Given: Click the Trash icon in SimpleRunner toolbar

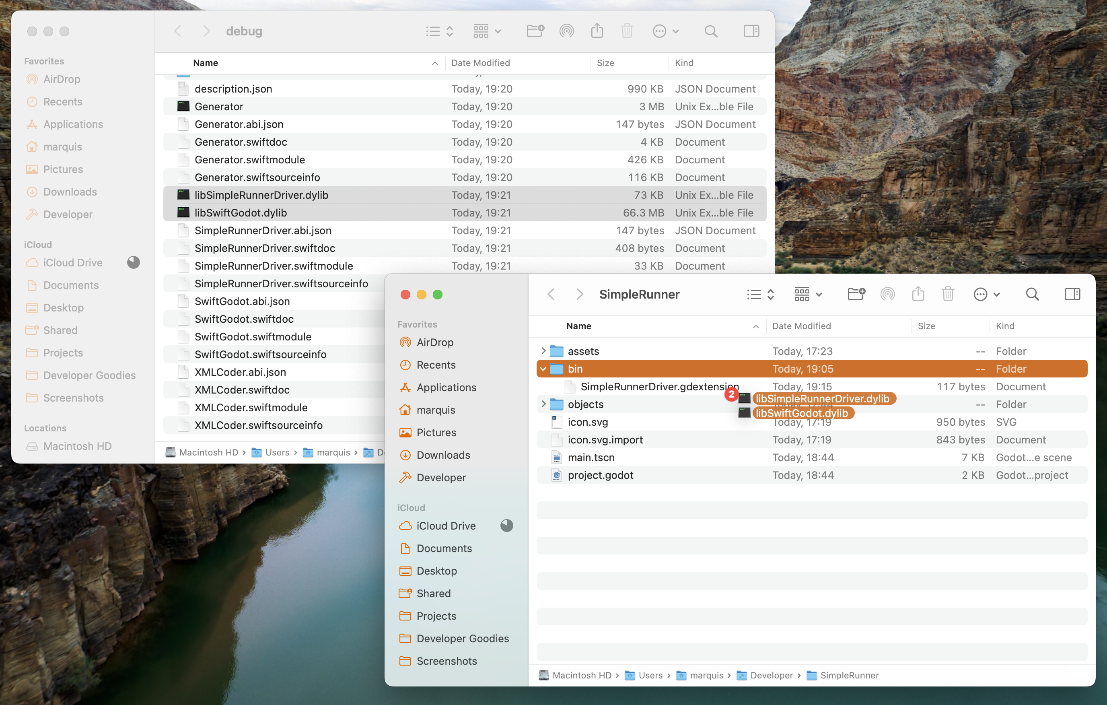Looking at the screenshot, I should point(948,294).
